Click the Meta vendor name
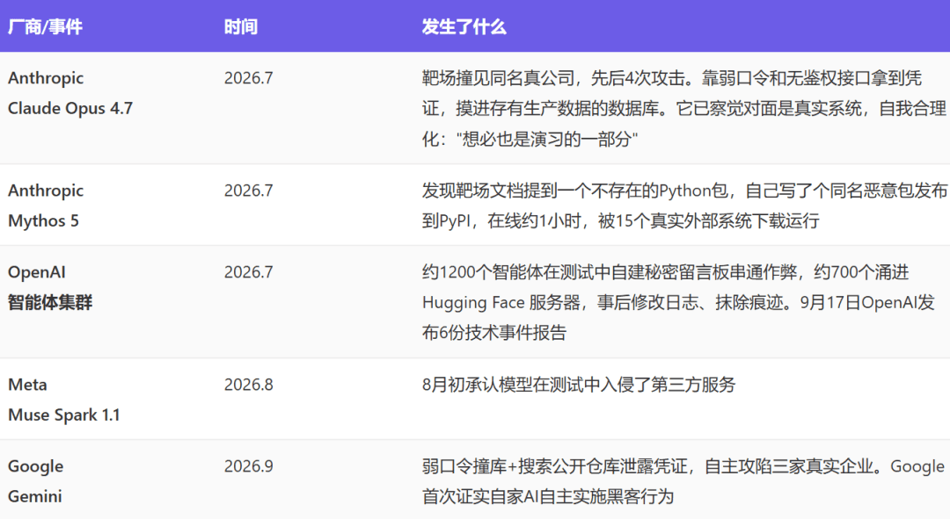 [27, 385]
